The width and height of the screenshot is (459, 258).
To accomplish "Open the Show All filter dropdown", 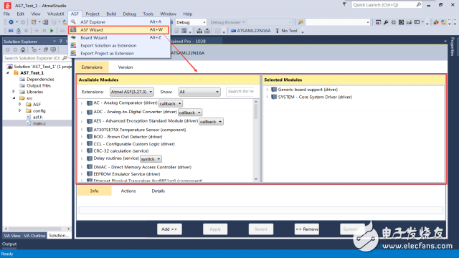I will pos(199,92).
